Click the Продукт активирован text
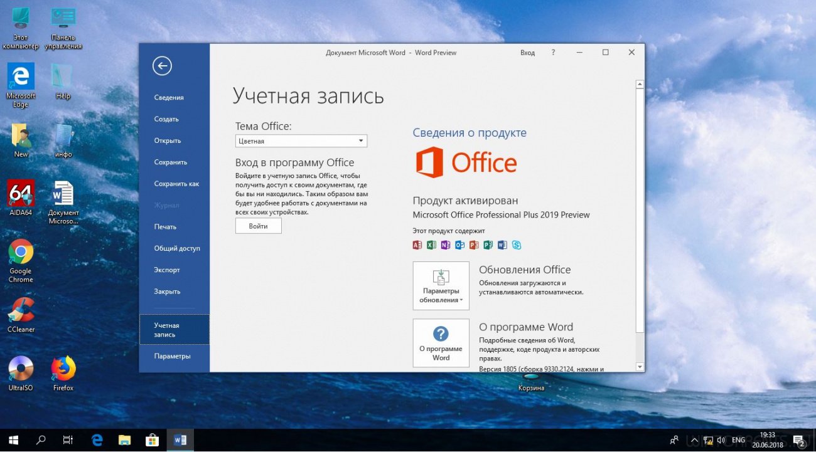This screenshot has height=452, width=816. click(x=465, y=201)
